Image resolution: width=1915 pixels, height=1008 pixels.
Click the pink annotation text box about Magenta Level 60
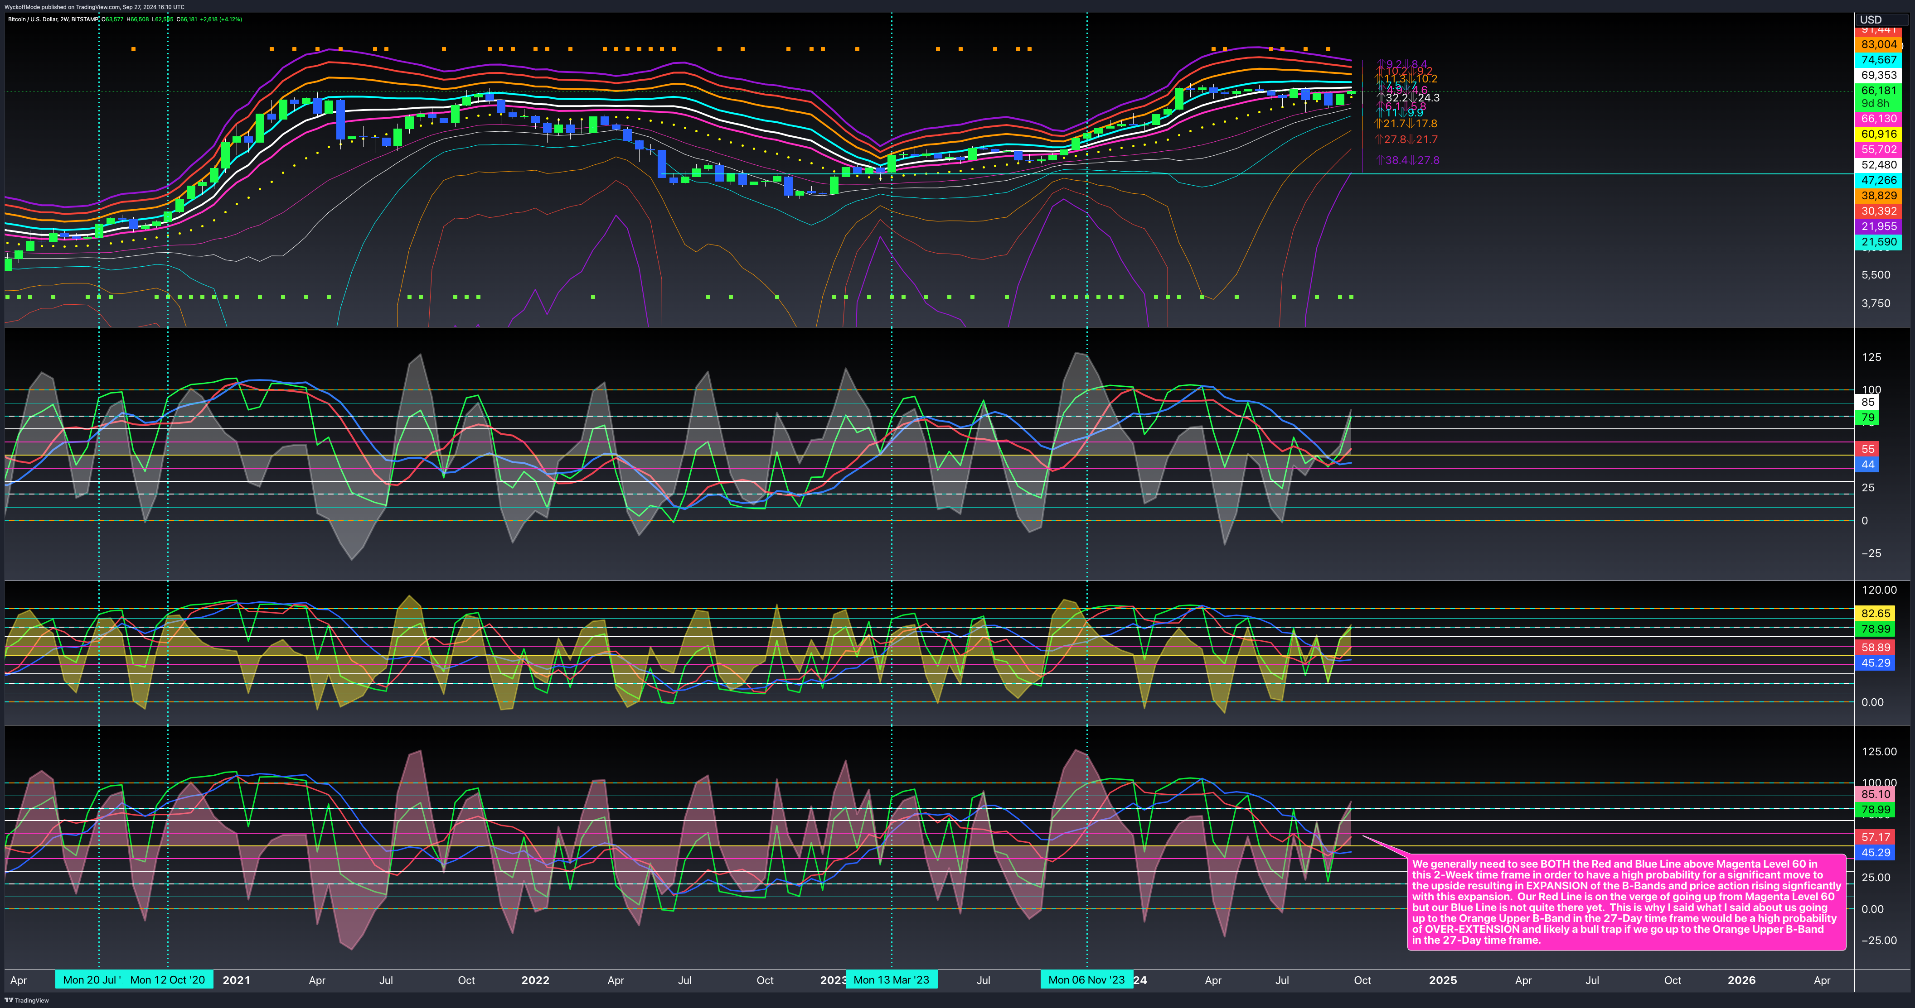pos(1627,902)
